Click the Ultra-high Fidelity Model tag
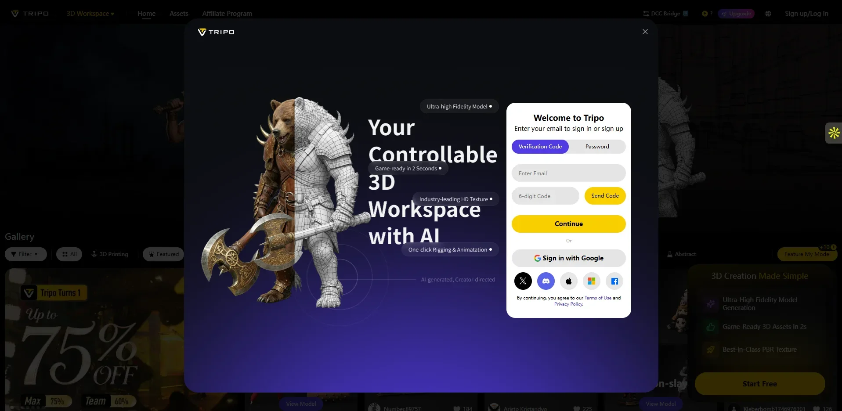The image size is (842, 411). point(459,107)
